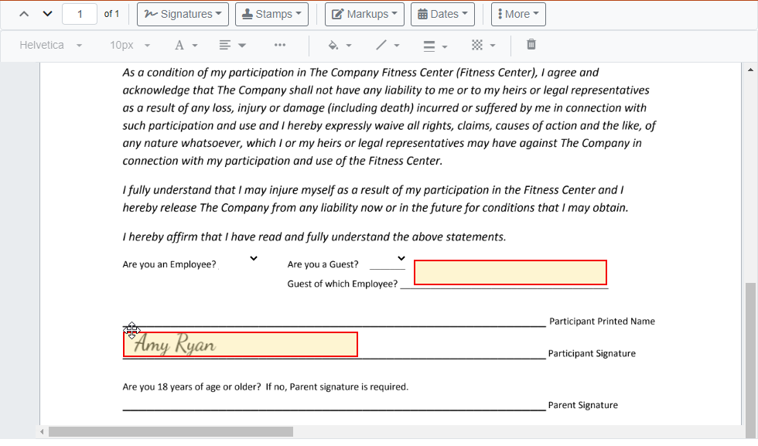Click the page number input field
Screen dimensions: 758x446
80,14
